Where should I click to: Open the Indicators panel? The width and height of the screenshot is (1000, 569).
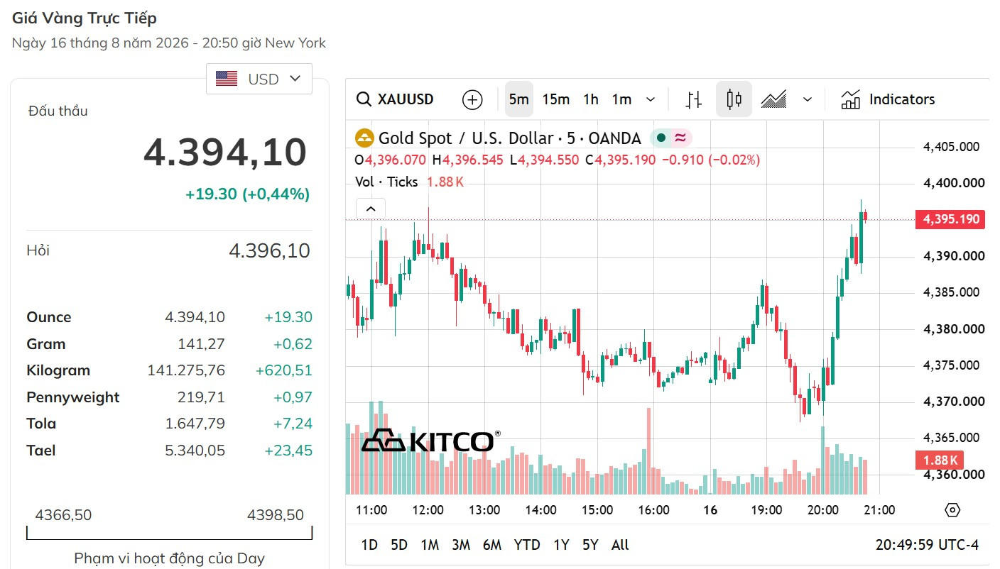click(x=888, y=99)
